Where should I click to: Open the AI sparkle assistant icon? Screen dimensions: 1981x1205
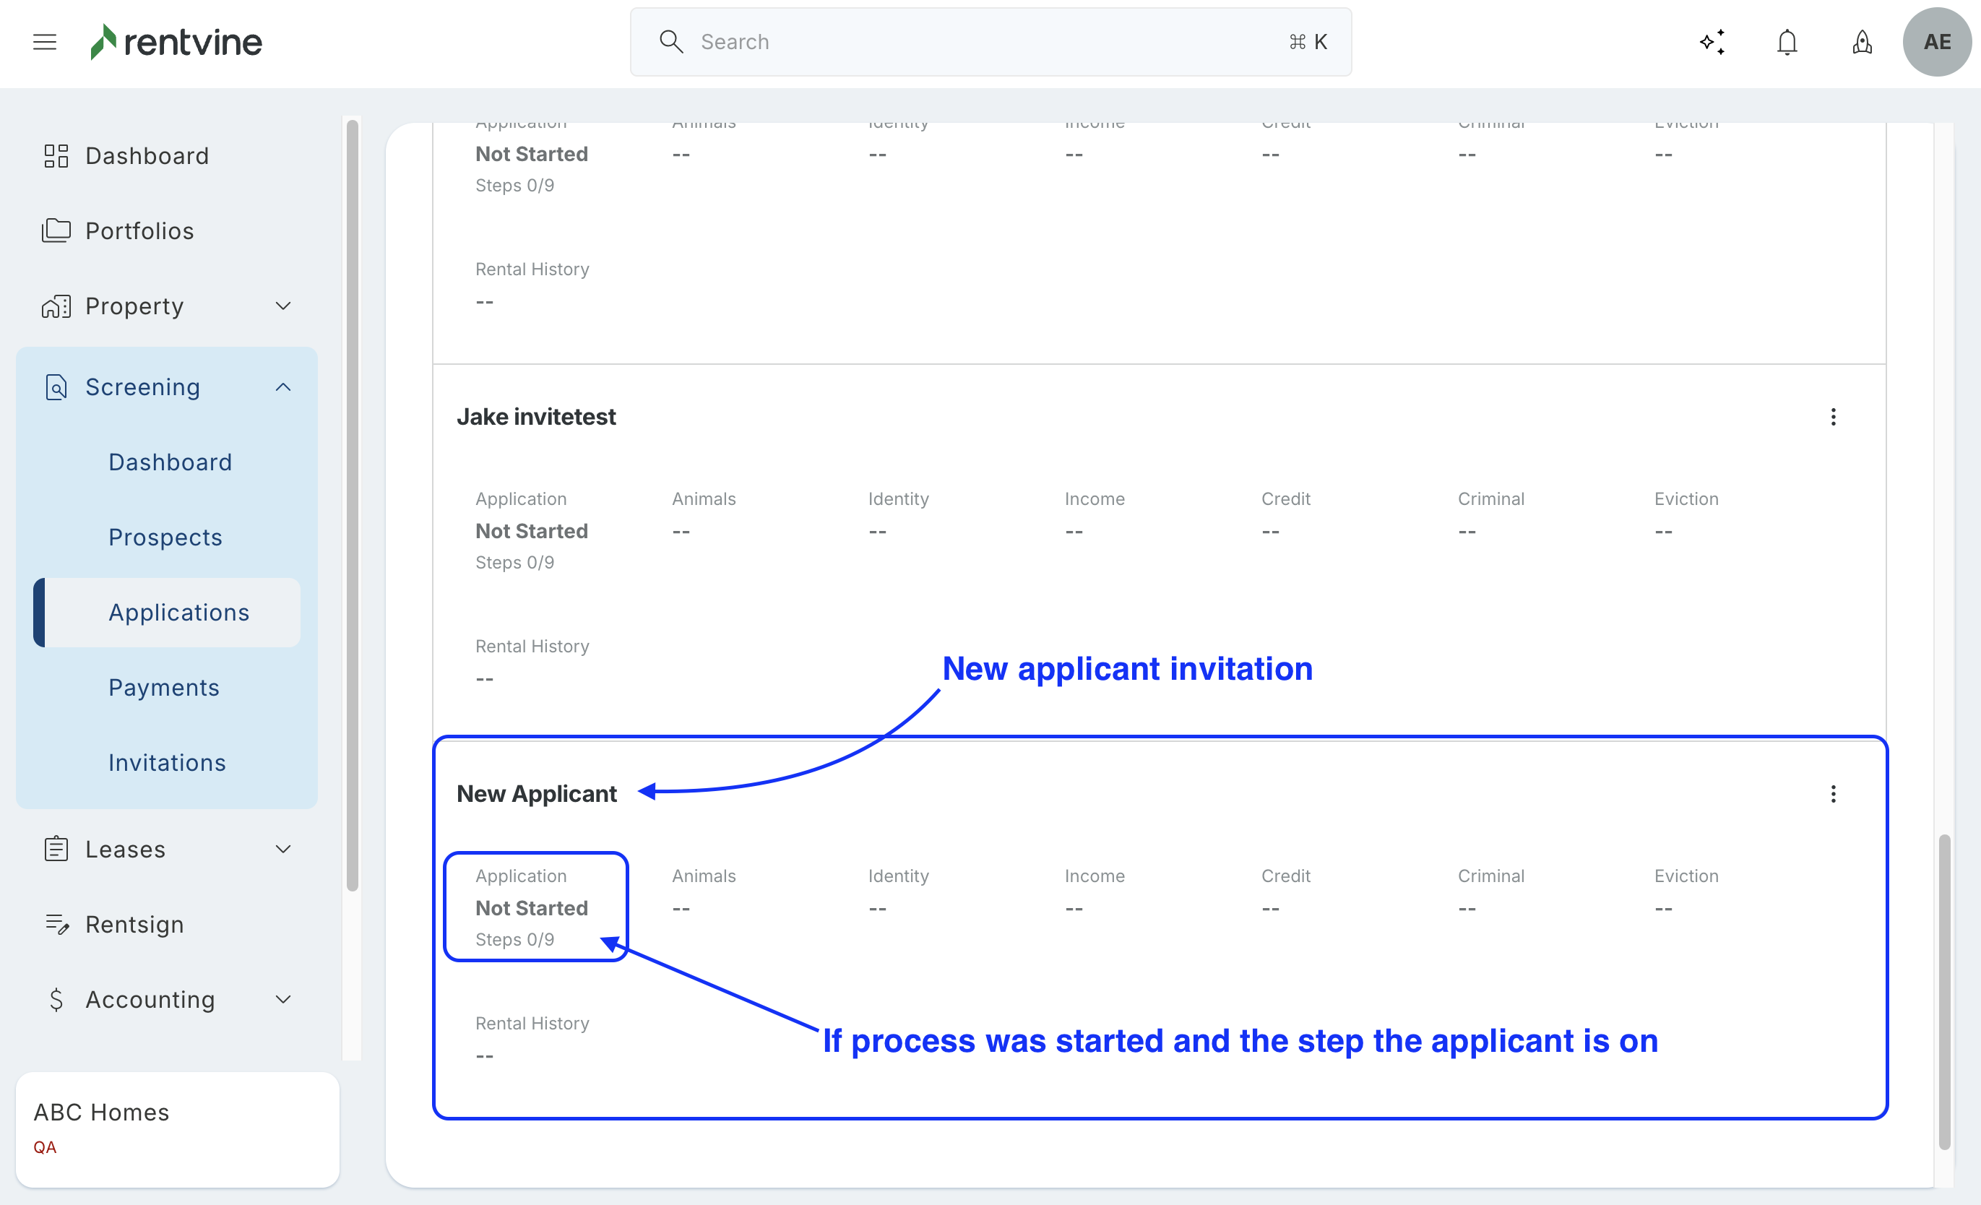1712,42
